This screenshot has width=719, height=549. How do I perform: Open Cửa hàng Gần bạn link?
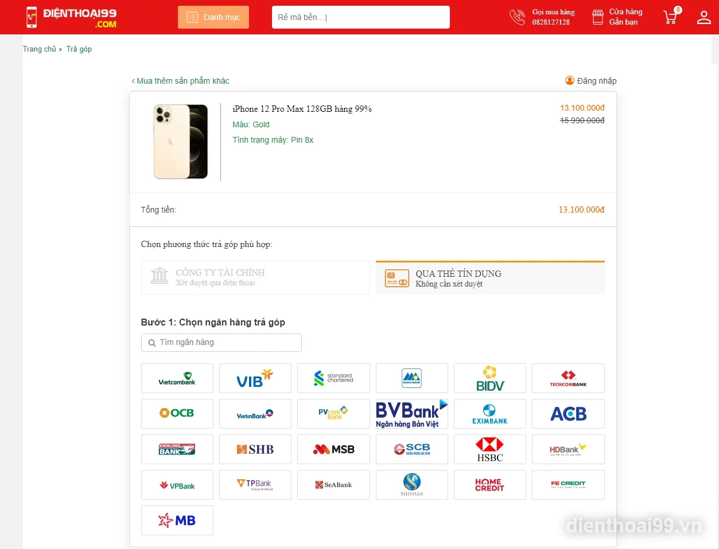625,17
